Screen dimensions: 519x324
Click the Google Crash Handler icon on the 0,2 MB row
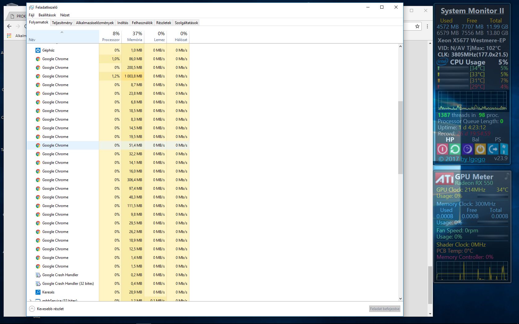click(x=38, y=275)
